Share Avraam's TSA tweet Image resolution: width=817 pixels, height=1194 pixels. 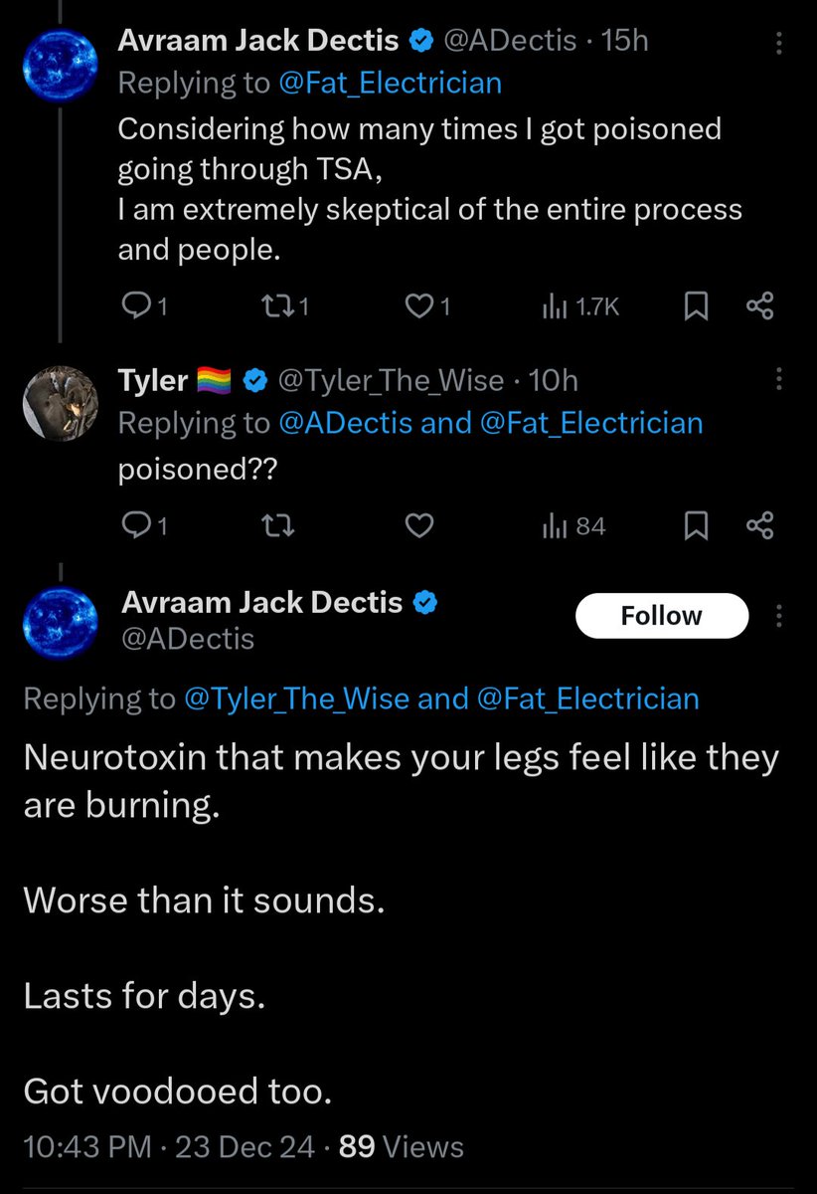[760, 307]
